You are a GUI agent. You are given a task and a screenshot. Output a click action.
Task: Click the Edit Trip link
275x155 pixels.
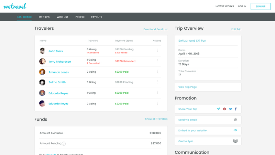tap(236, 29)
